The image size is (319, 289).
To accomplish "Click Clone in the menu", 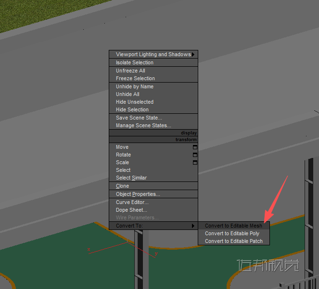I will (153, 186).
